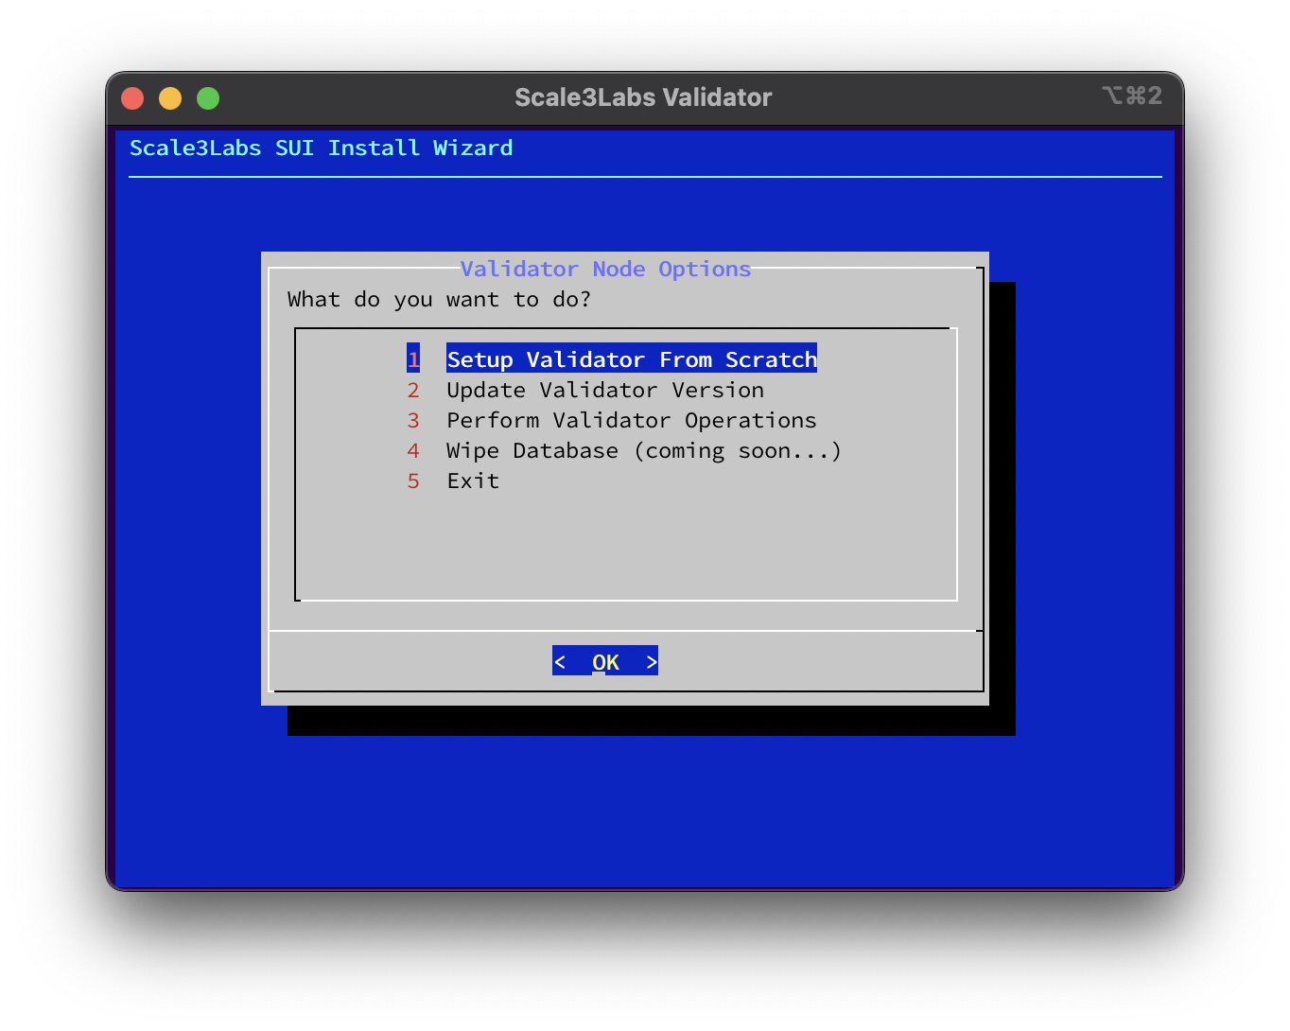1290x1031 pixels.
Task: Choose Perform Validator Operations
Action: [631, 420]
